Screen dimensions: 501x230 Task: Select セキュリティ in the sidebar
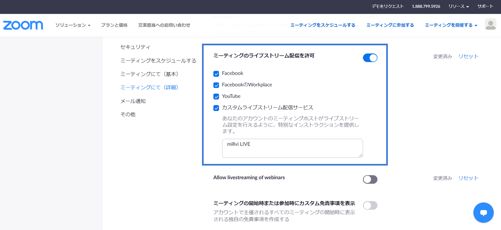pyautogui.click(x=135, y=47)
